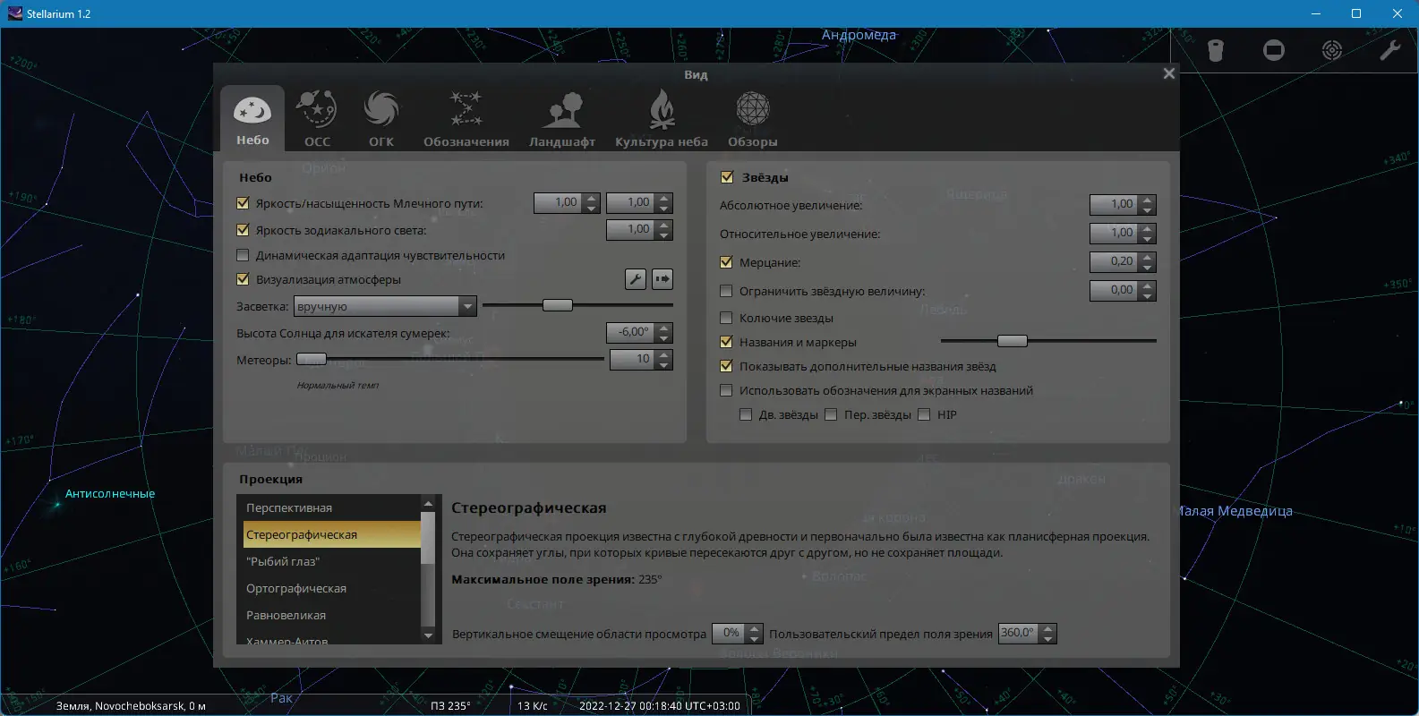Click the 13 К/с frame rate text
The height and width of the screenshot is (716, 1419).
point(532,705)
